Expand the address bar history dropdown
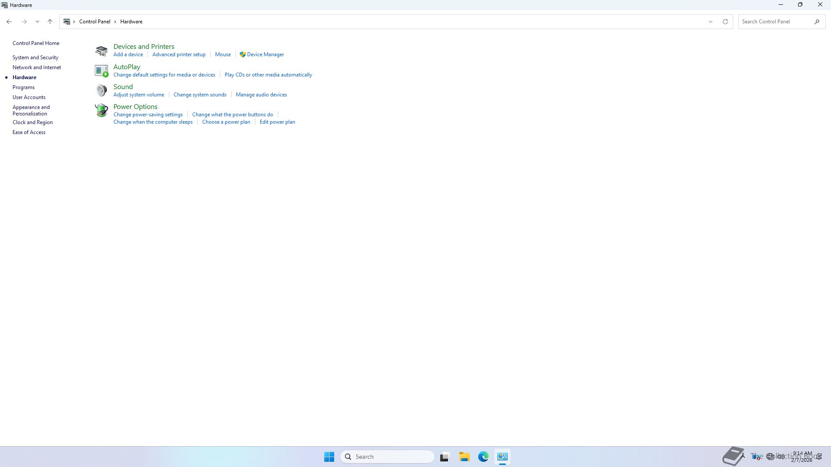The width and height of the screenshot is (831, 467). click(x=710, y=22)
